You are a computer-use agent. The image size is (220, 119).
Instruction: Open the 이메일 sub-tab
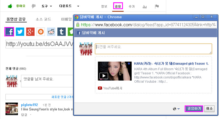pos(67,19)
